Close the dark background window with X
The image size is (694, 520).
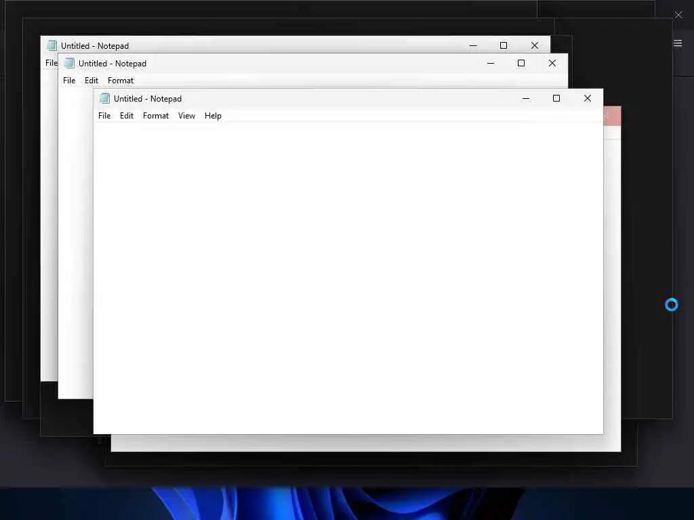pyautogui.click(x=678, y=15)
